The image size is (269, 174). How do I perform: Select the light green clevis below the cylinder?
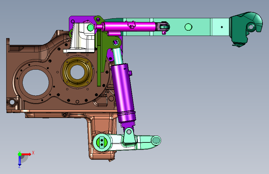click(x=130, y=136)
